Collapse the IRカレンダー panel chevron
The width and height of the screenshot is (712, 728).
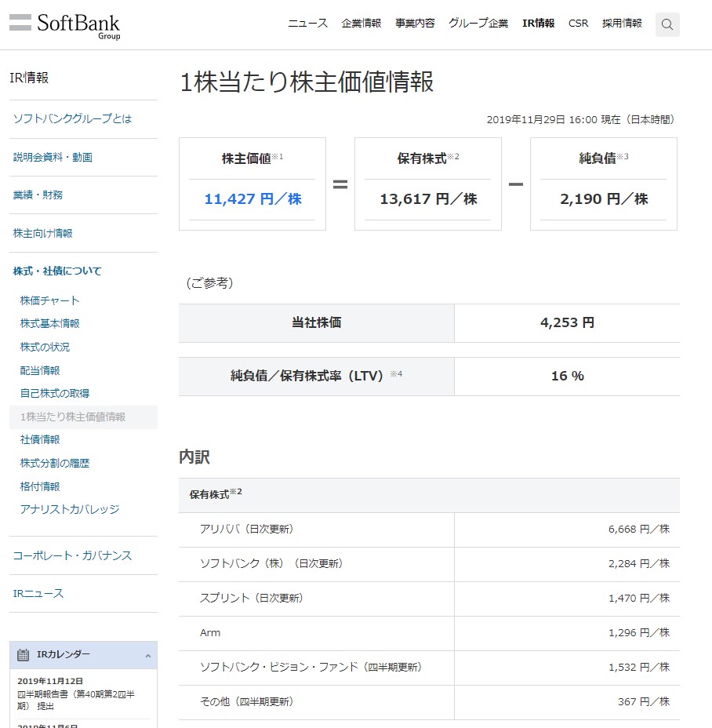[x=148, y=655]
